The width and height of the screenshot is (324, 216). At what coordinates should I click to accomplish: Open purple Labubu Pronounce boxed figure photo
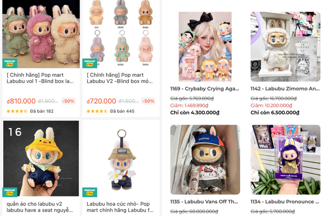(286, 160)
